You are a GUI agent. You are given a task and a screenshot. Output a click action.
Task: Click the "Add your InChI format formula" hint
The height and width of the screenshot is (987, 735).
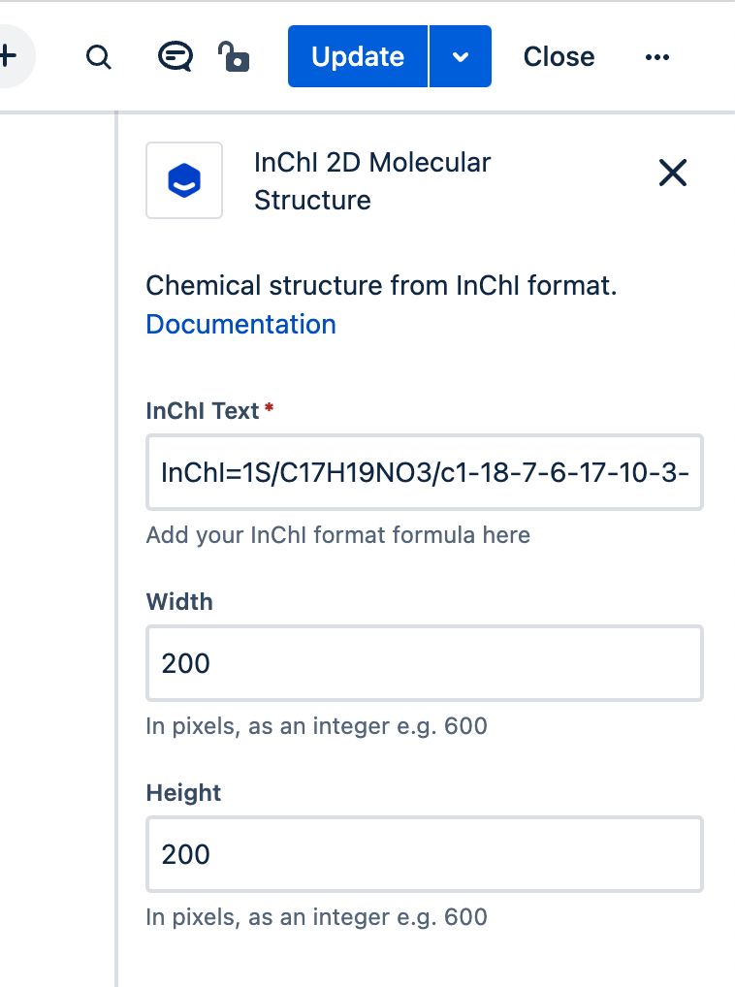337,535
